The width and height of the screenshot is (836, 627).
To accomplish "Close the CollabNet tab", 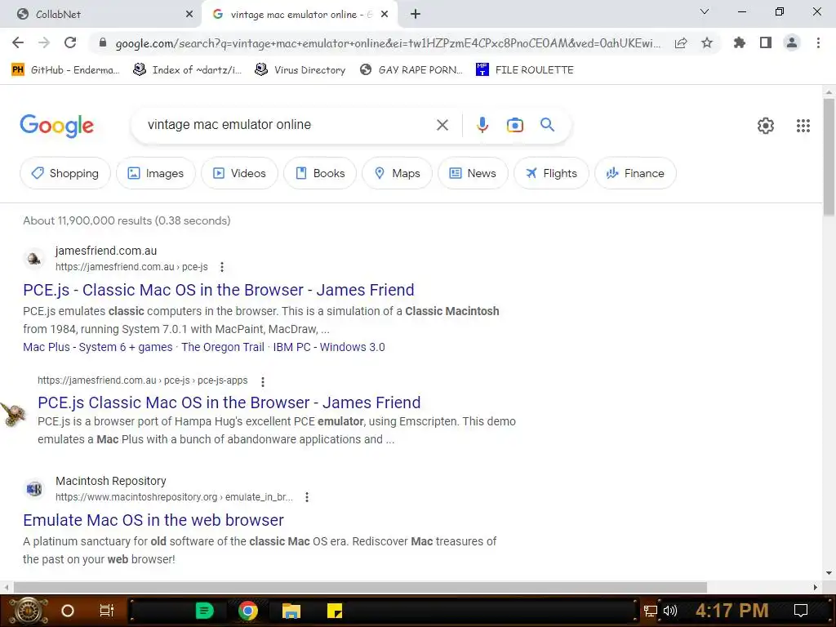I will [x=189, y=15].
